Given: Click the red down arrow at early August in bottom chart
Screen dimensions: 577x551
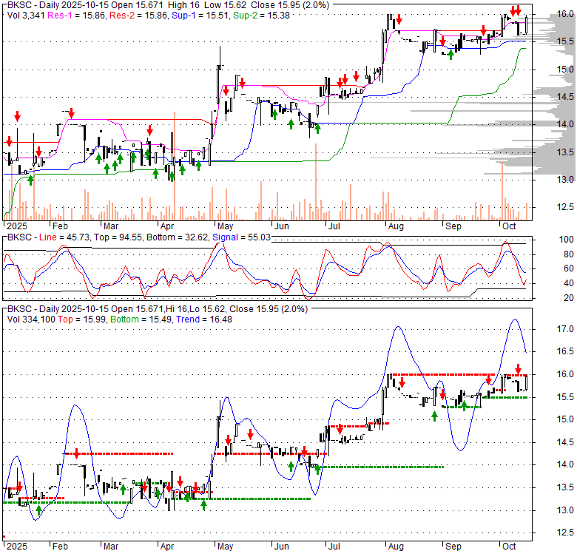Looking at the screenshot, I should 402,382.
